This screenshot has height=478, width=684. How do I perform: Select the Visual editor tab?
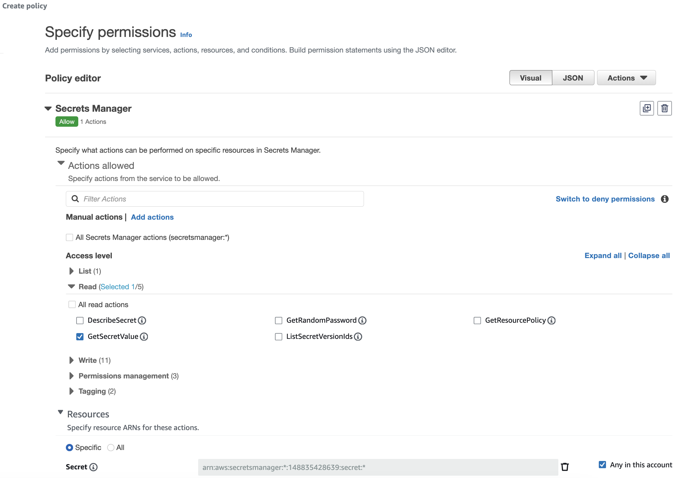click(530, 78)
